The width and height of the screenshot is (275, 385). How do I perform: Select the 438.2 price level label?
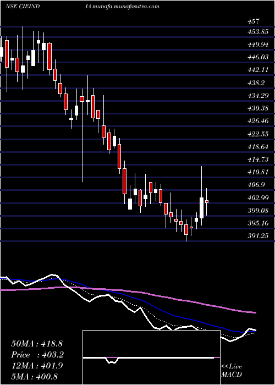[x=256, y=83]
